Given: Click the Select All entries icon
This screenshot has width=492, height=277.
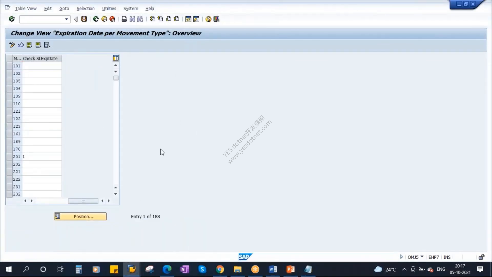Looking at the screenshot, I should pos(29,45).
